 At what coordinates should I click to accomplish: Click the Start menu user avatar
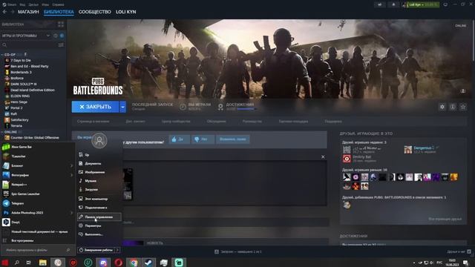click(x=99, y=140)
